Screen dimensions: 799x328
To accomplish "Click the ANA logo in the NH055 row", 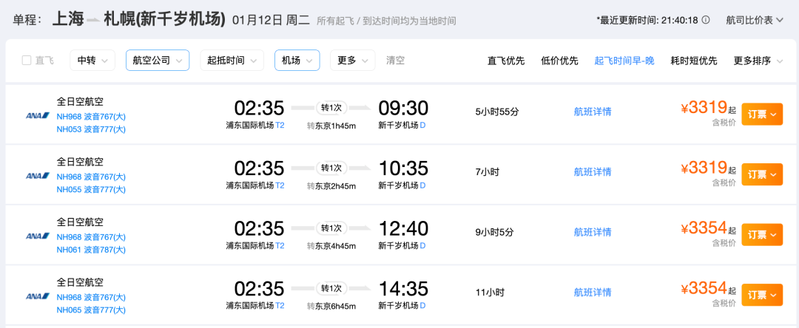I will [x=38, y=176].
